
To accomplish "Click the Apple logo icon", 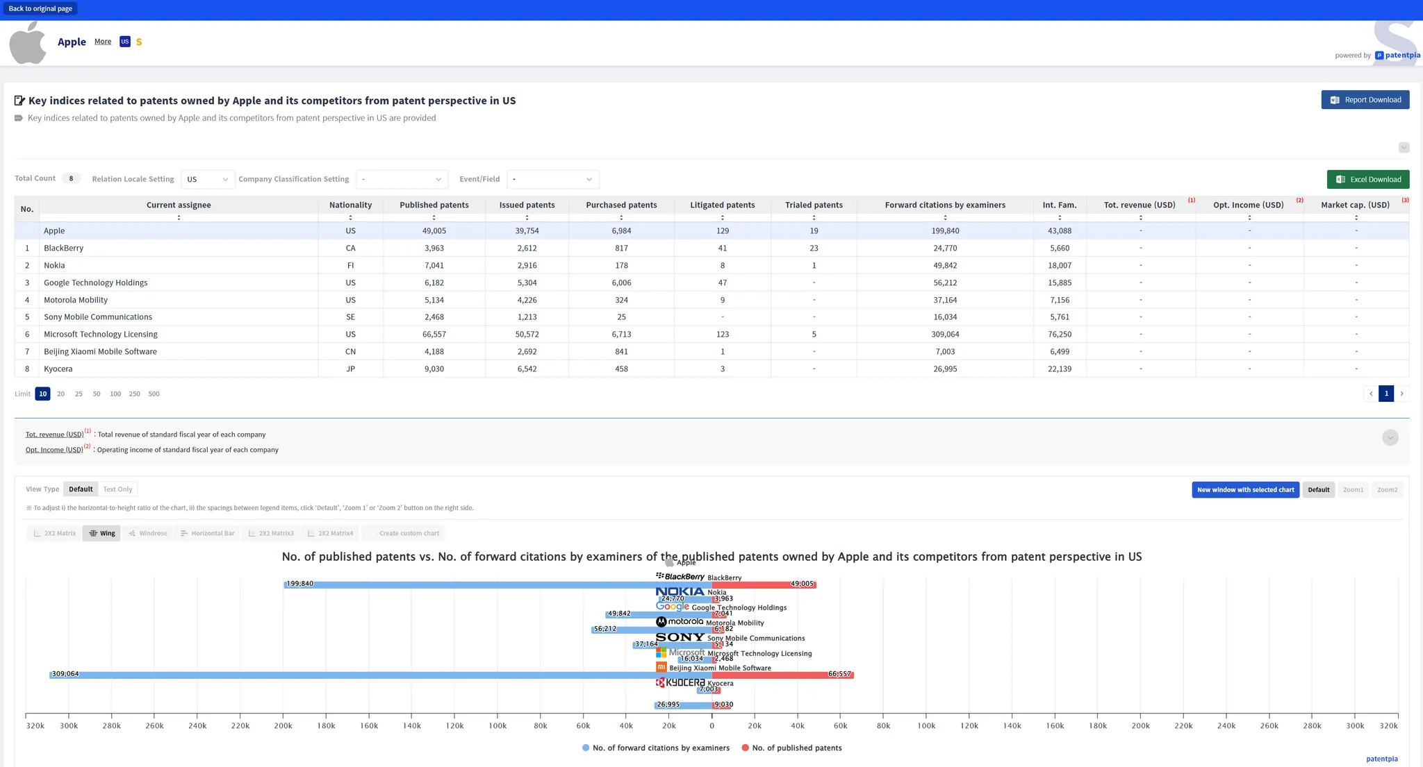I will click(x=28, y=43).
